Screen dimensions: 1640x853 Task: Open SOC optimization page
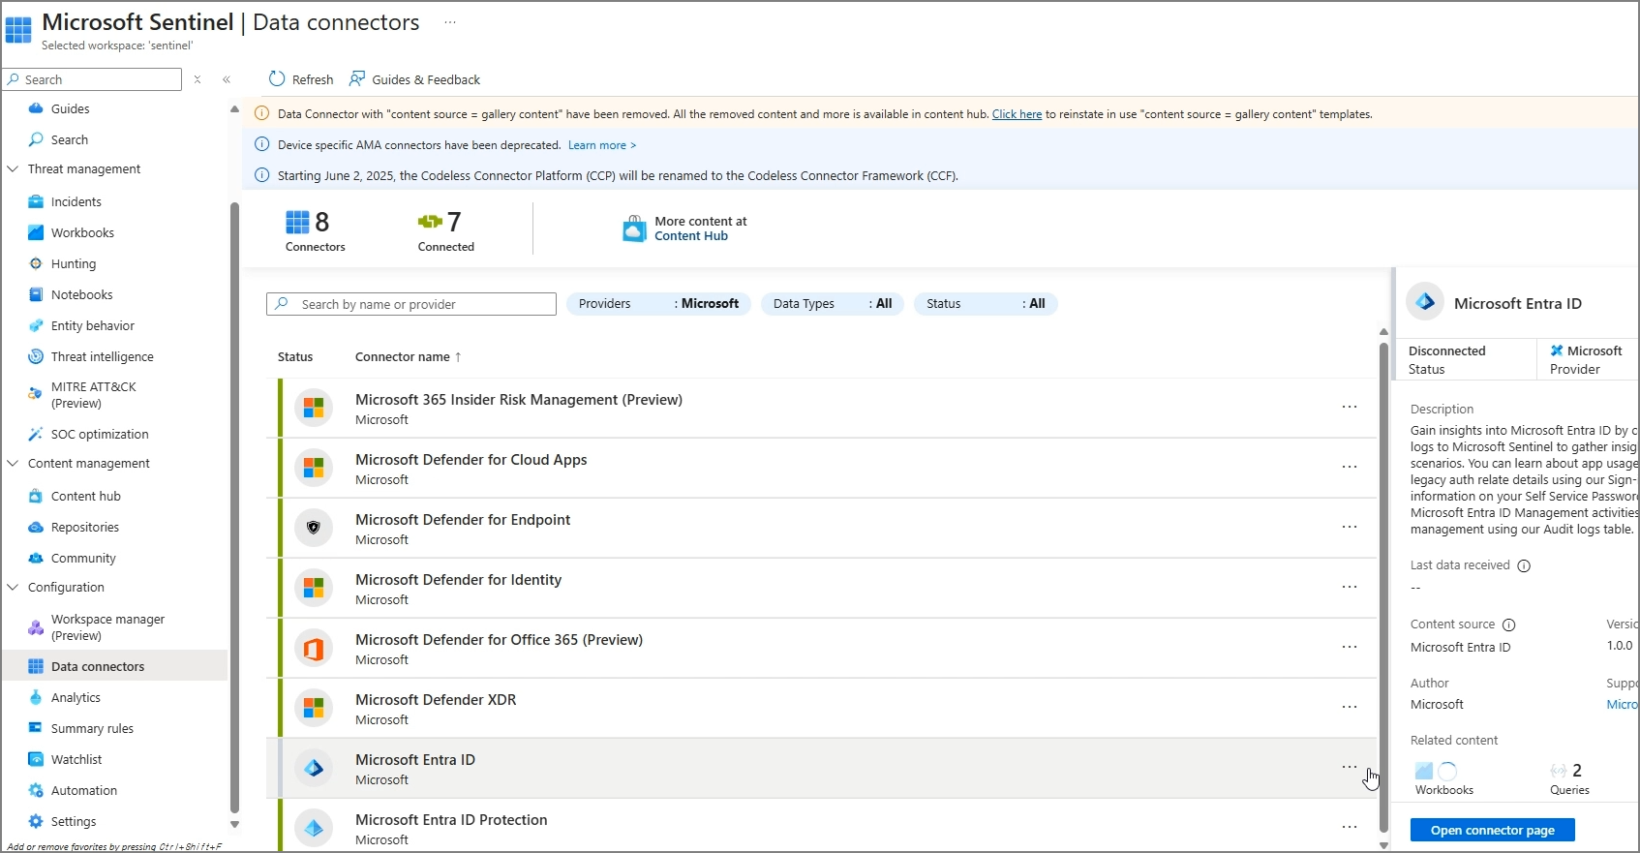[x=100, y=434]
